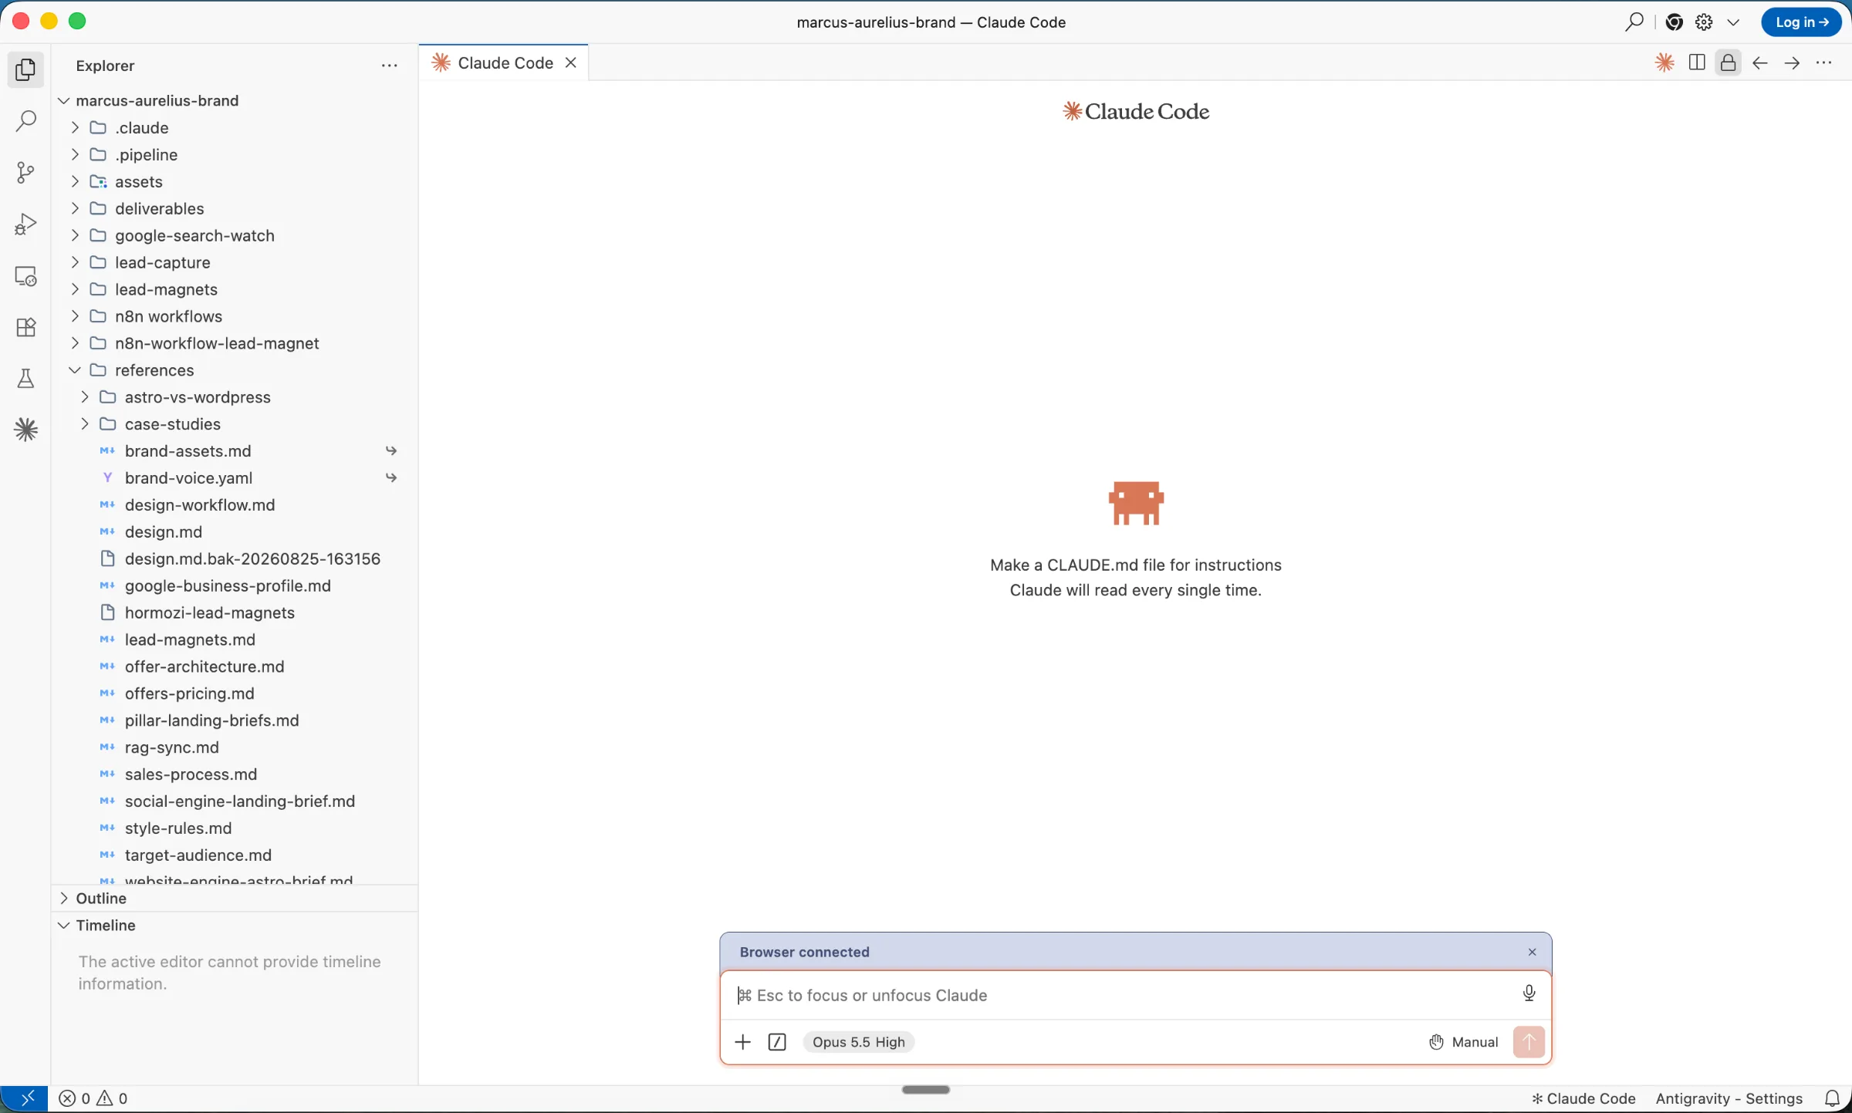Click the microphone voice input icon
This screenshot has width=1852, height=1113.
1529,993
